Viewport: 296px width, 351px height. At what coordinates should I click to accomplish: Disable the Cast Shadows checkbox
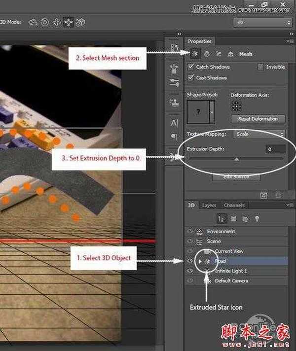191,78
